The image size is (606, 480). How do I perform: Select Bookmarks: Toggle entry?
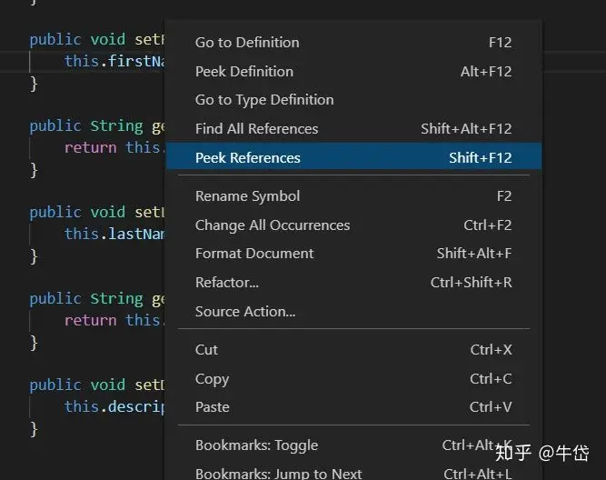click(256, 445)
